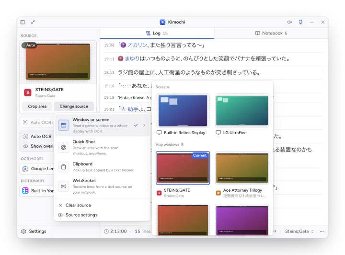The image size is (345, 255).
Task: Click the Crop area button
Action: pyautogui.click(x=37, y=106)
